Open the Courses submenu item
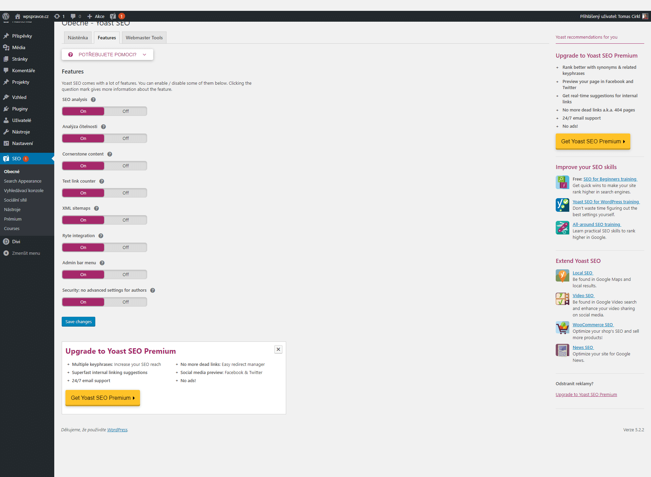Image resolution: width=651 pixels, height=477 pixels. (12, 228)
